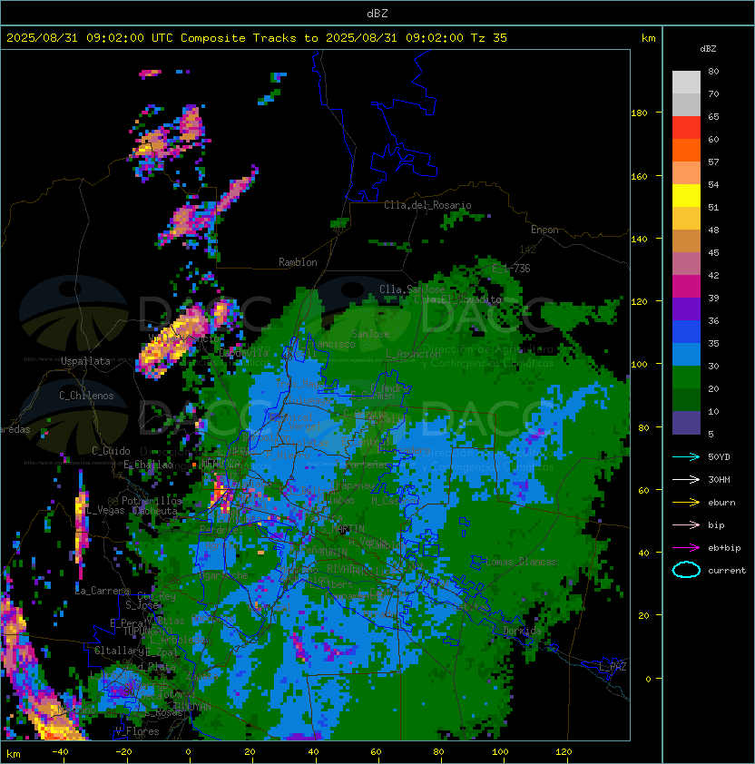
Task: Click the 100 km vertical axis tick label
Action: tap(639, 365)
